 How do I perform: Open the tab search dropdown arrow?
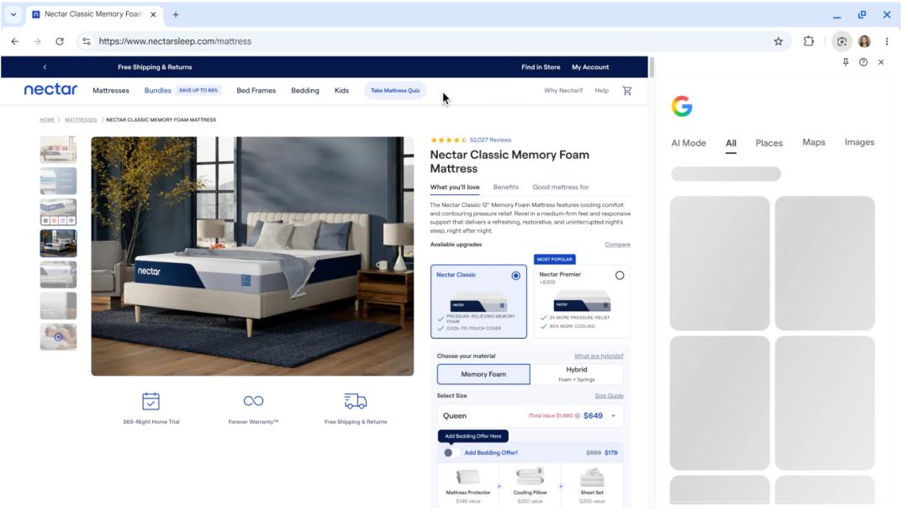click(13, 14)
